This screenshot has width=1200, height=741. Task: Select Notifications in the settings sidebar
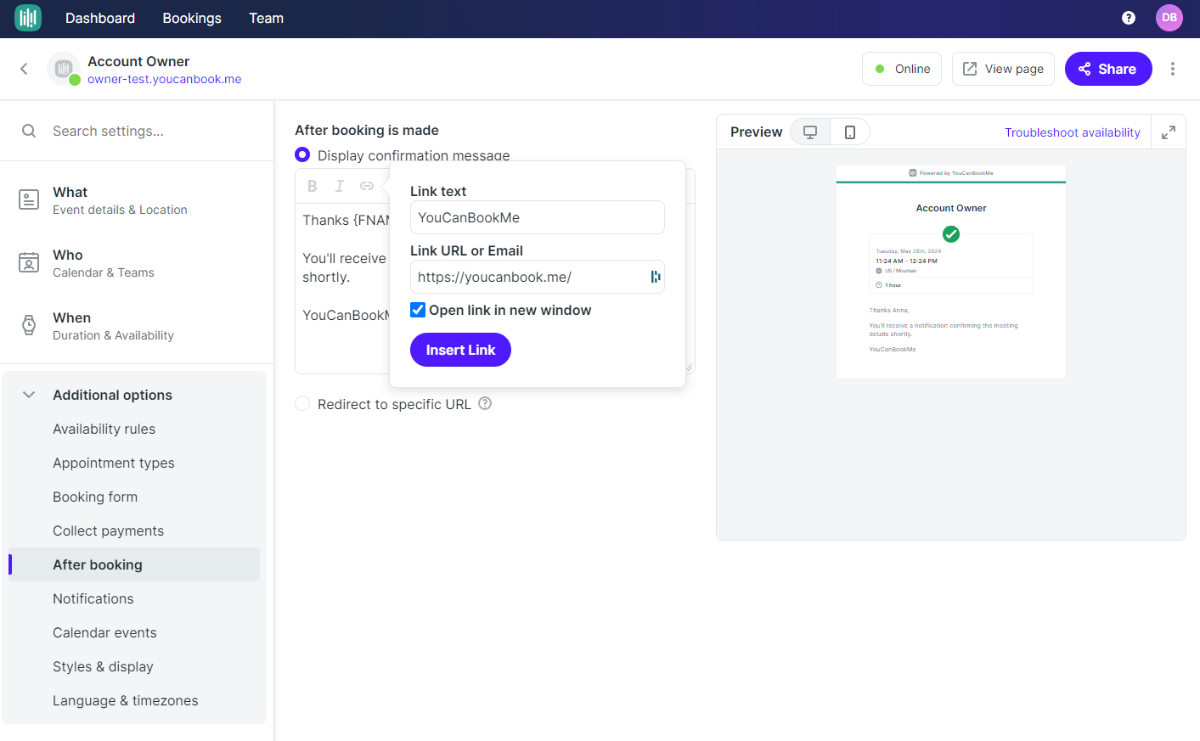[x=93, y=598]
